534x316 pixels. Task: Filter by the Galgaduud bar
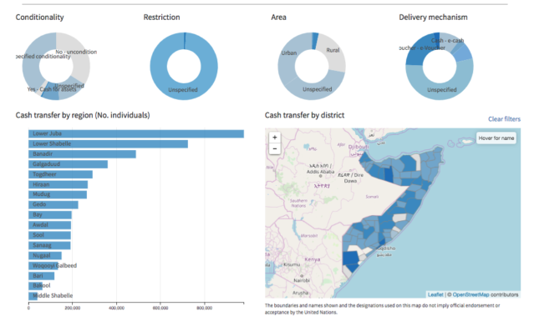coord(69,164)
